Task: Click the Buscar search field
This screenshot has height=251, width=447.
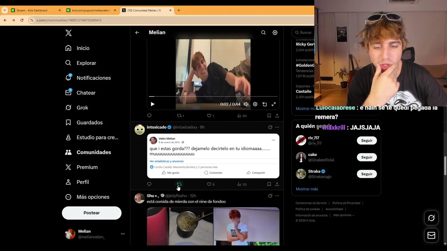Action: pos(303,32)
